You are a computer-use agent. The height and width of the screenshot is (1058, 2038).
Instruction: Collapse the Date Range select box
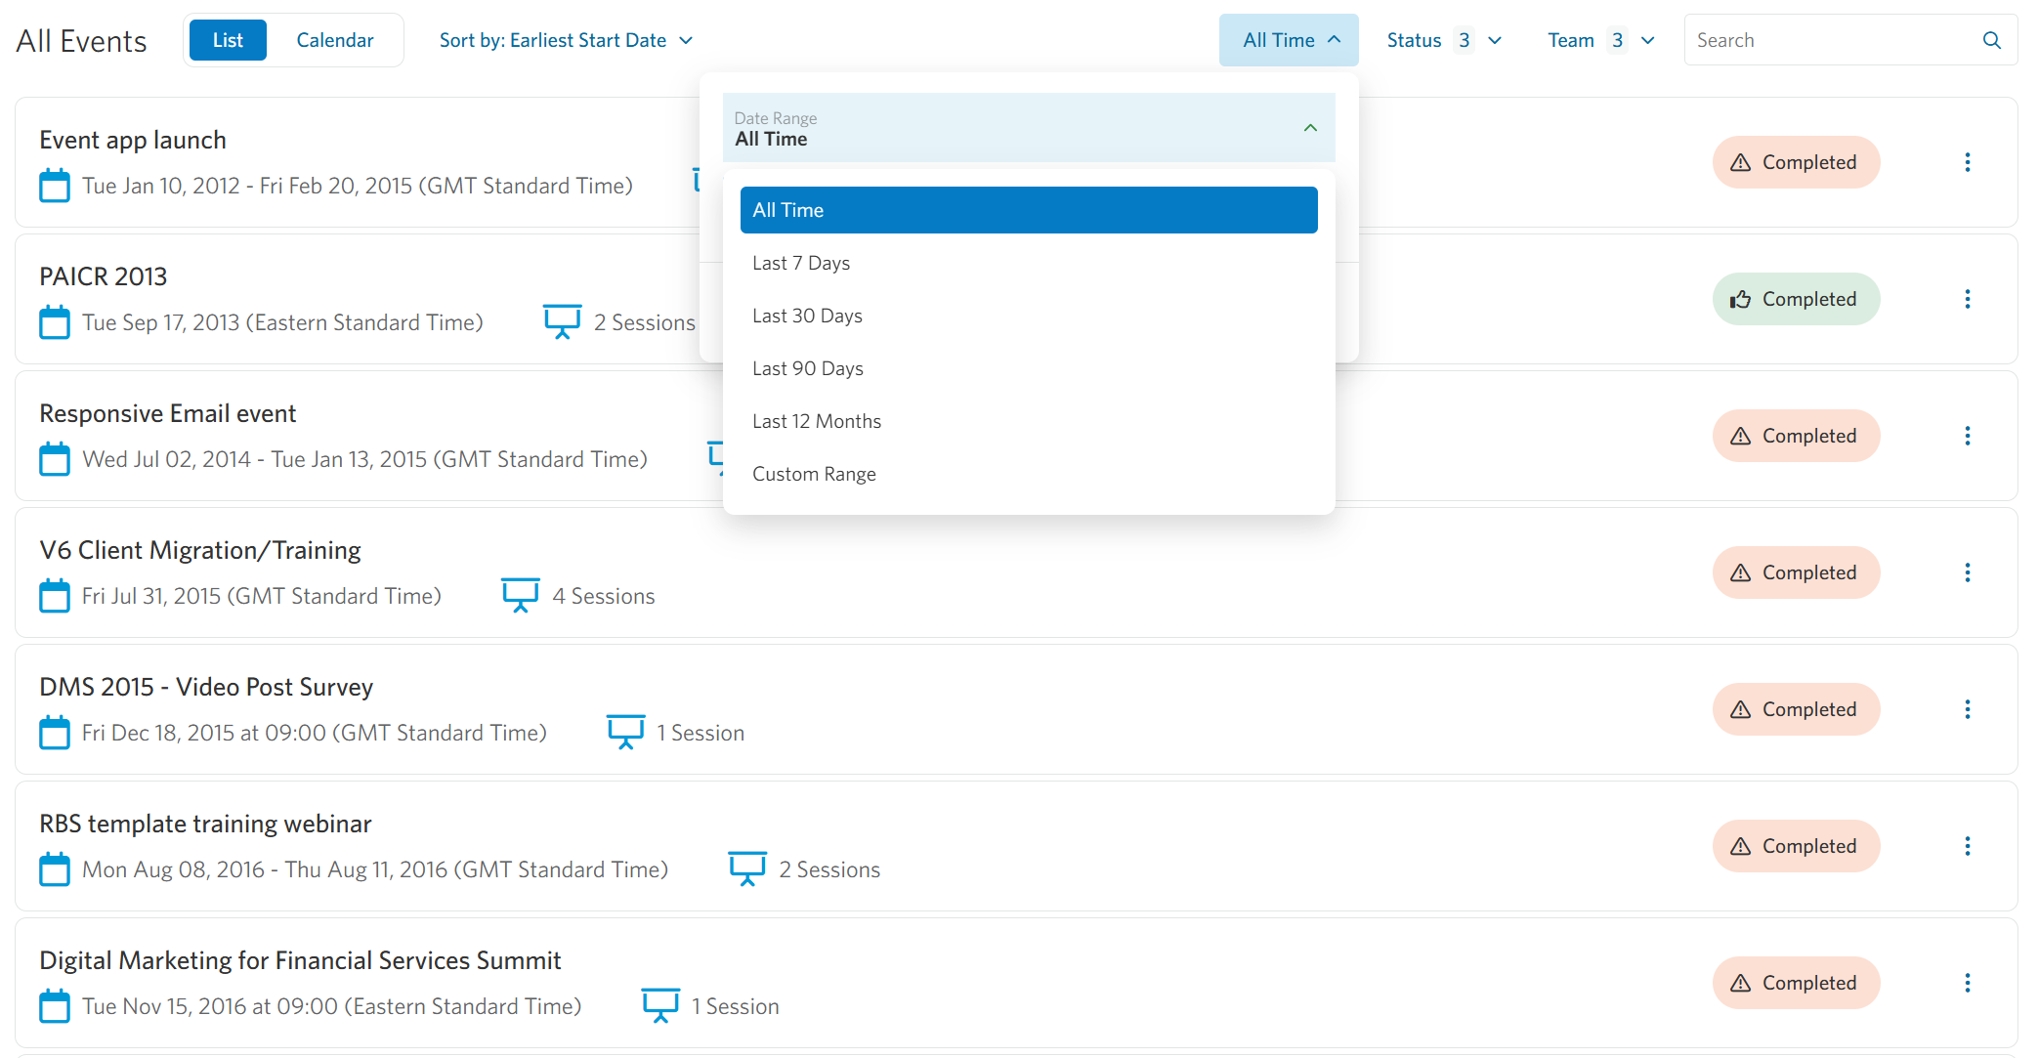pyautogui.click(x=1029, y=128)
